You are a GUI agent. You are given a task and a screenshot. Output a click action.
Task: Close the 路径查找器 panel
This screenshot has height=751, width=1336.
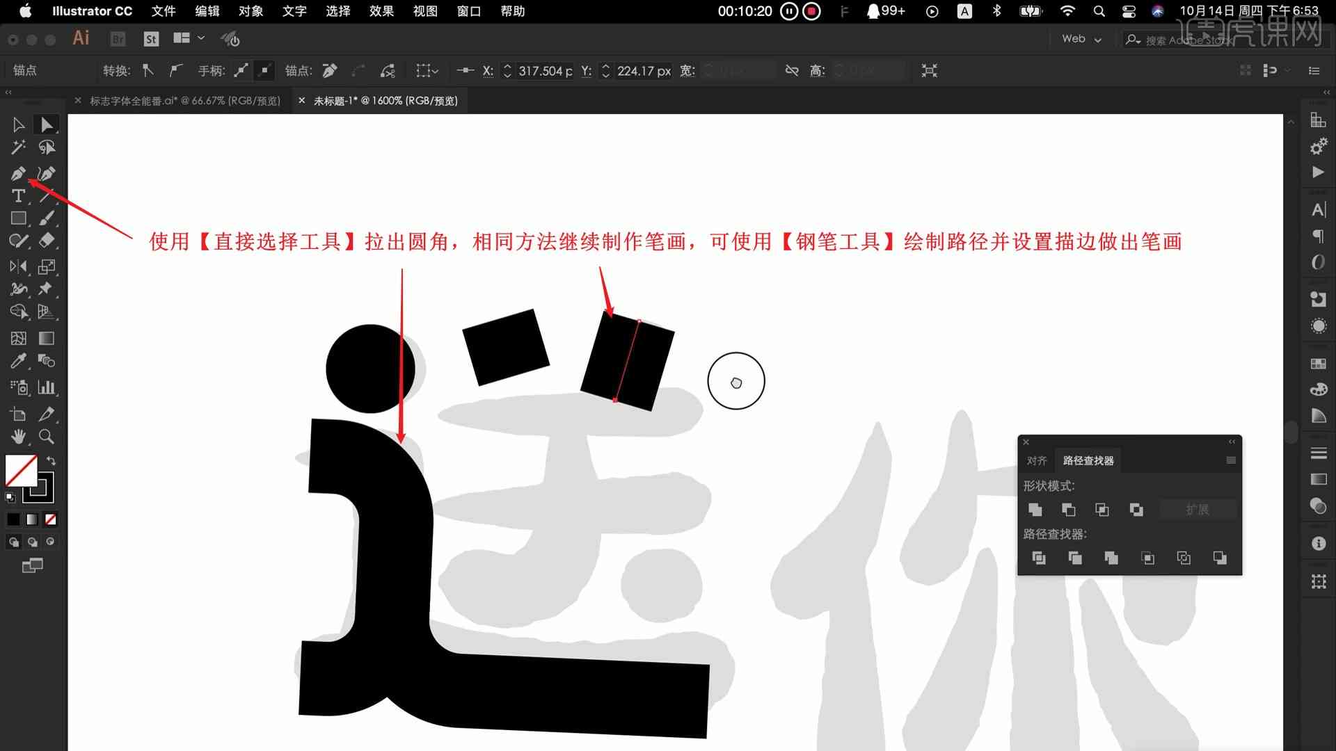pyautogui.click(x=1025, y=442)
